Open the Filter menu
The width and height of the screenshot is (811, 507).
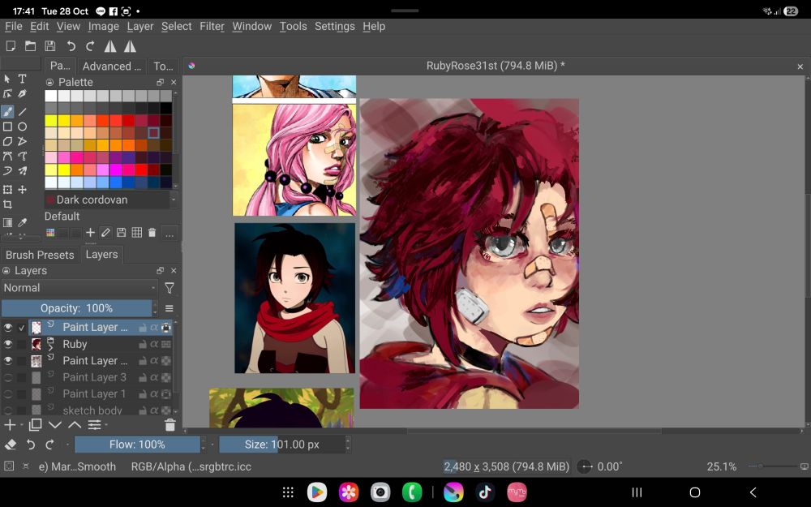(212, 26)
